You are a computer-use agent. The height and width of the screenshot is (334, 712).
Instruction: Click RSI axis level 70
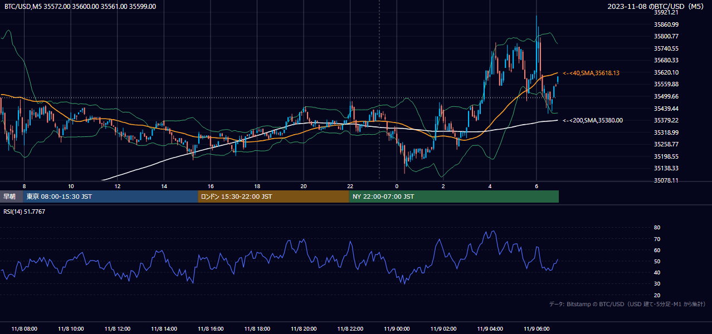click(657, 239)
